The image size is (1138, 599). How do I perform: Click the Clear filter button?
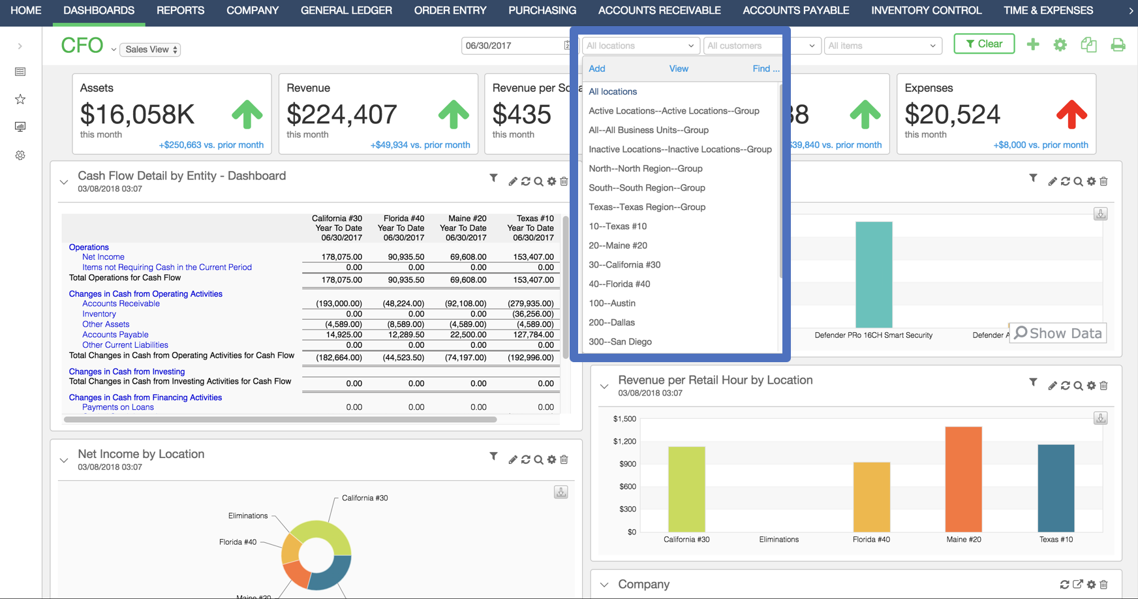pos(984,43)
